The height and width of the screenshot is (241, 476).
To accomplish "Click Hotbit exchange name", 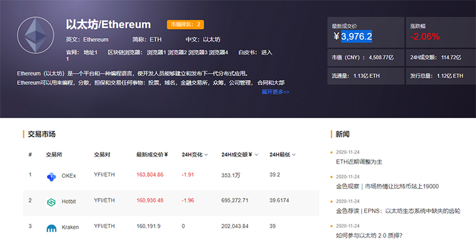I will 69,202.
